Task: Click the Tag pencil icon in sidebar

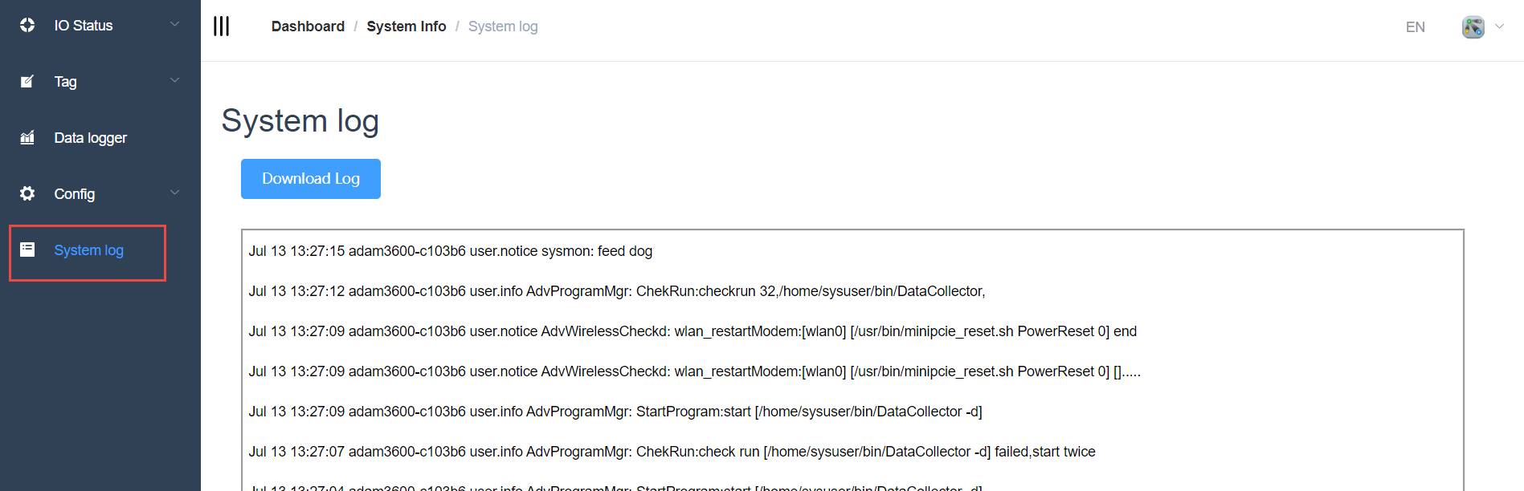Action: pyautogui.click(x=27, y=81)
